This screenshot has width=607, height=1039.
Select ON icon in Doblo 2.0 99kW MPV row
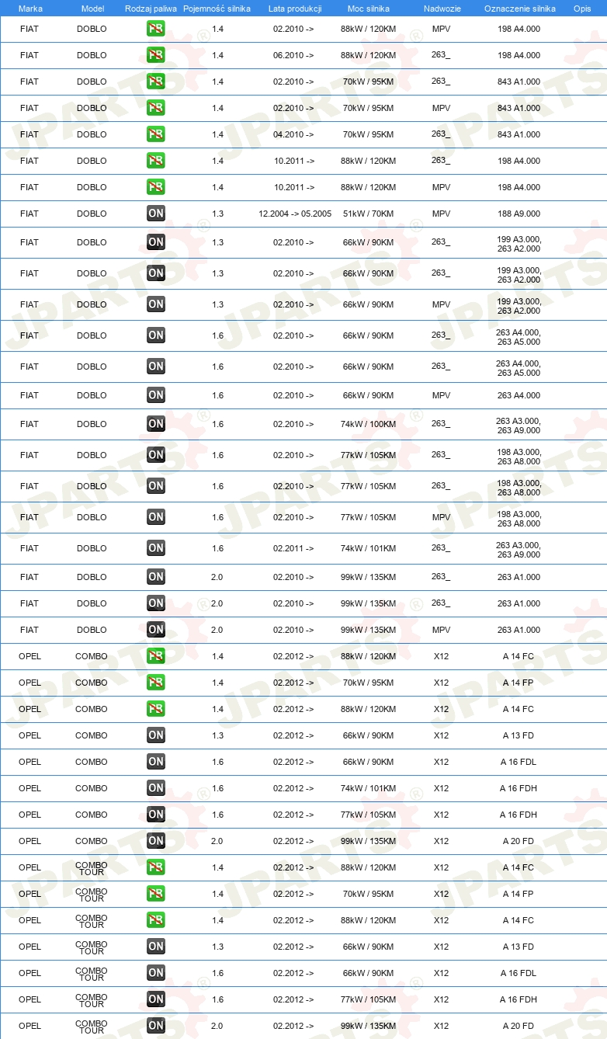[x=156, y=630]
